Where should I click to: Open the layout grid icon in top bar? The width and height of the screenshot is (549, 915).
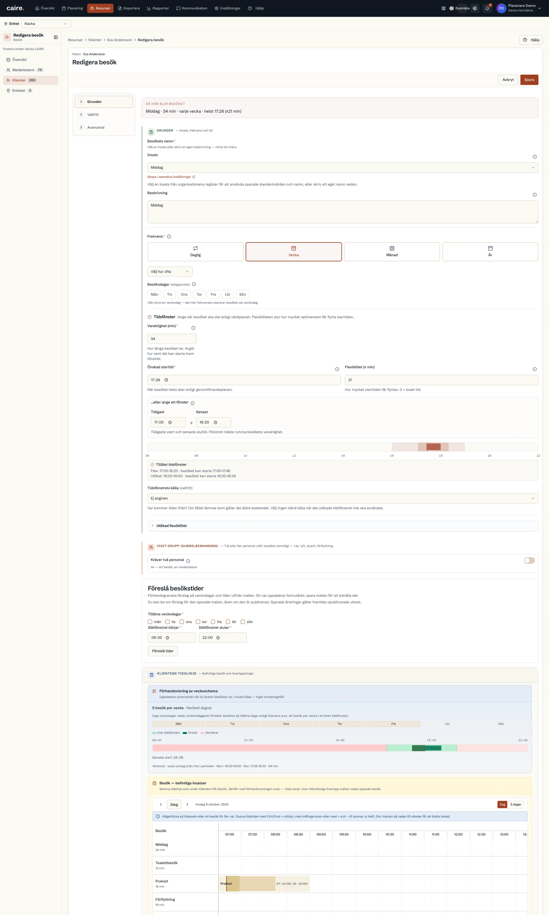pos(443,8)
